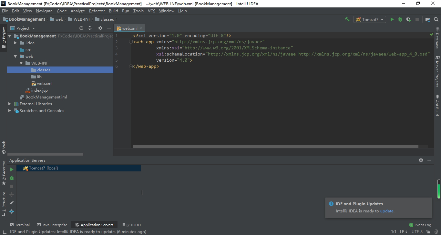This screenshot has width=441, height=235.
Task: Open Search Everywhere magnifier icon
Action: tap(436, 19)
